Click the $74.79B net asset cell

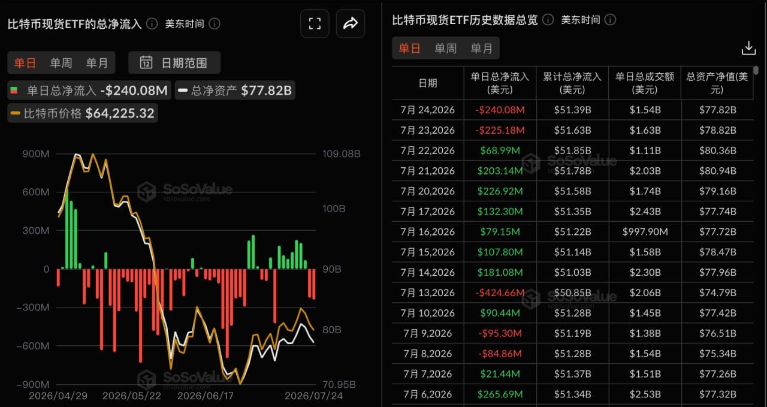pos(717,293)
